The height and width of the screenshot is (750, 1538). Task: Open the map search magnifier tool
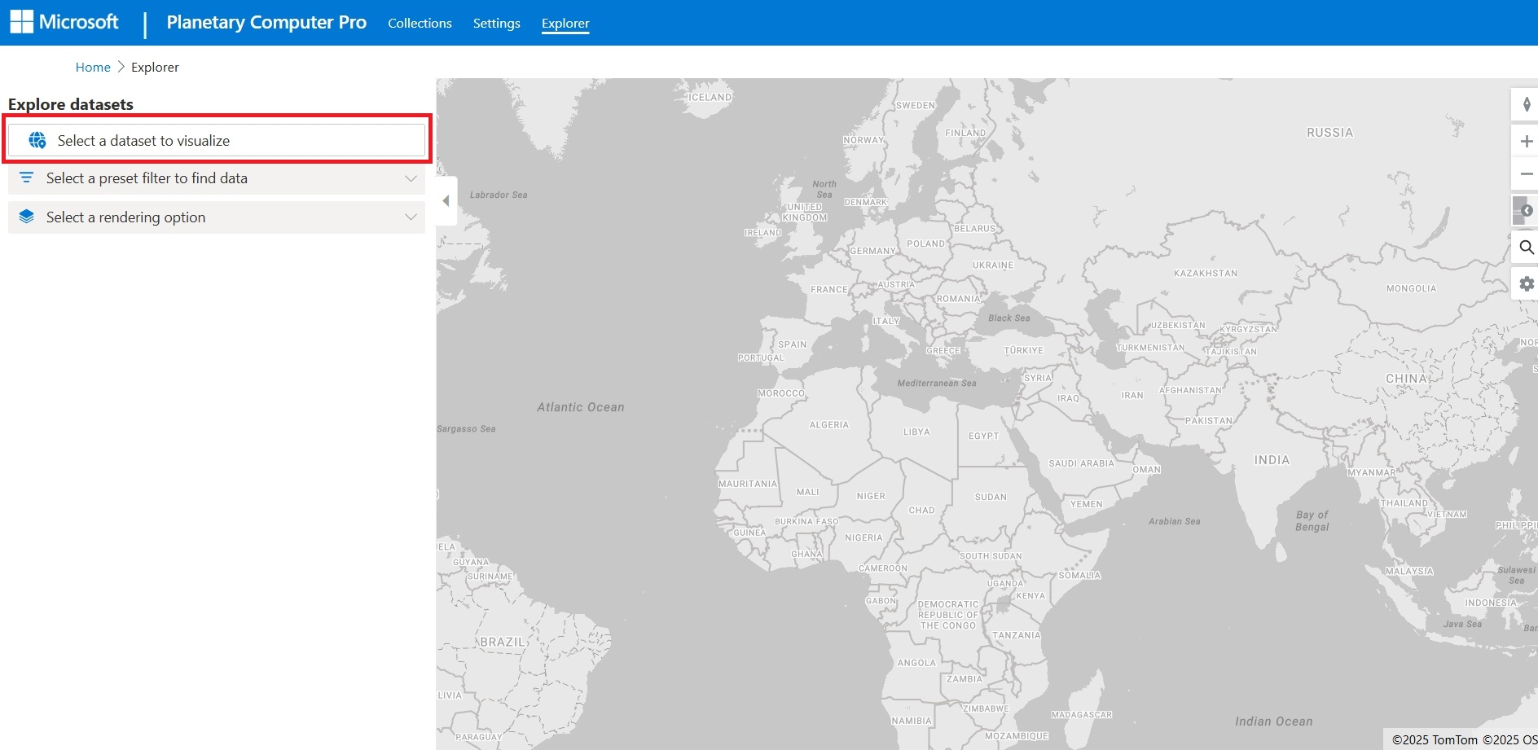1526,248
